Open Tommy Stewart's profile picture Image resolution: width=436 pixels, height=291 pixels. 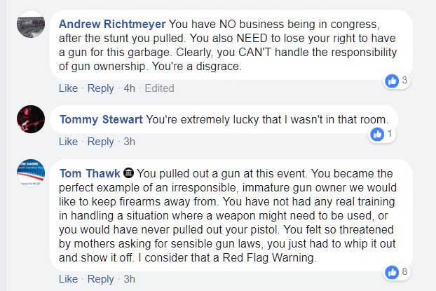click(x=31, y=119)
